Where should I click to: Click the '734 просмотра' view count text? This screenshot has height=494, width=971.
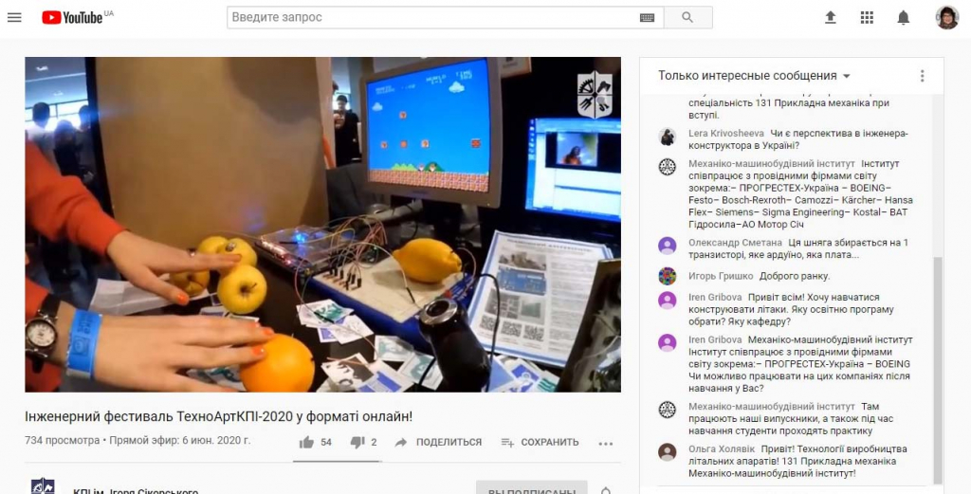(62, 441)
